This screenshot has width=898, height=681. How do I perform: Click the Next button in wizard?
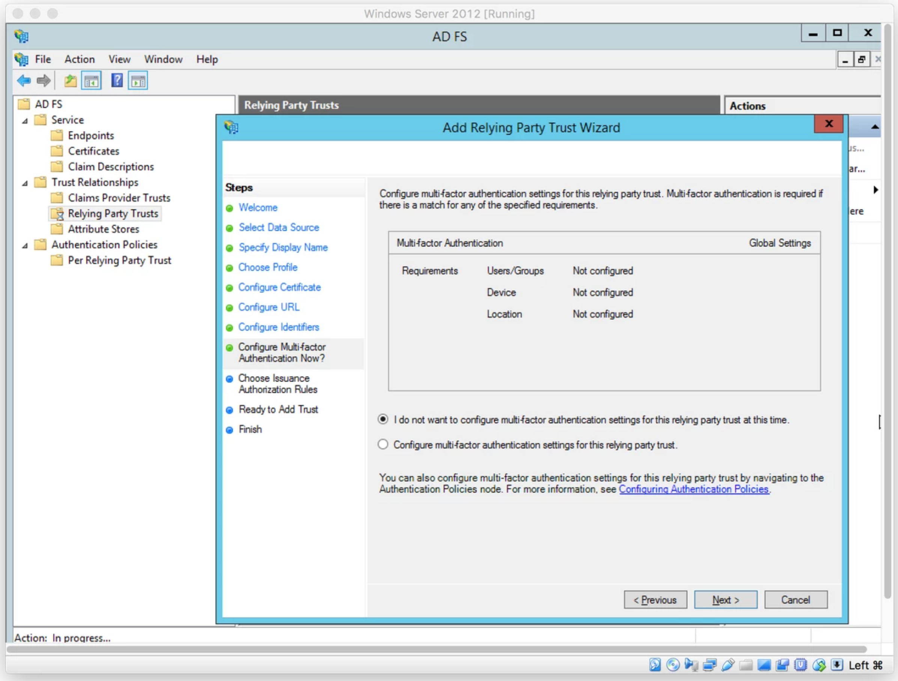tap(725, 600)
